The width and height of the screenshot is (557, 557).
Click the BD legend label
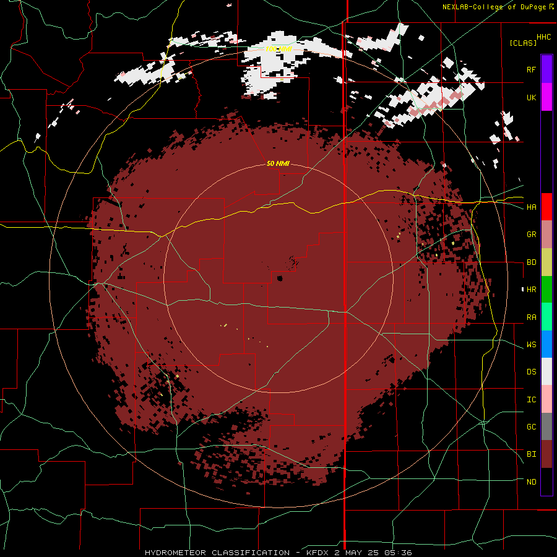click(531, 262)
